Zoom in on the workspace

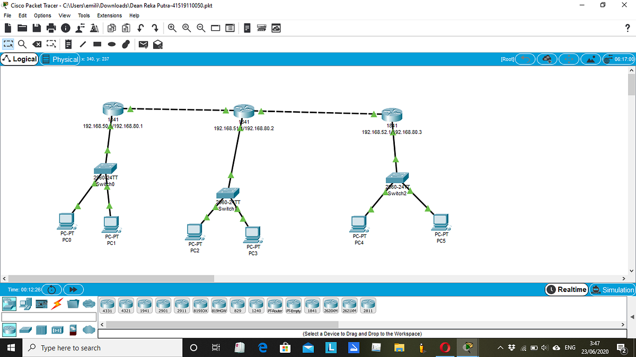pyautogui.click(x=172, y=28)
